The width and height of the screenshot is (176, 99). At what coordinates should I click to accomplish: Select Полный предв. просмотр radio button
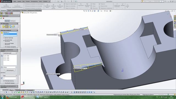coord(4,40)
